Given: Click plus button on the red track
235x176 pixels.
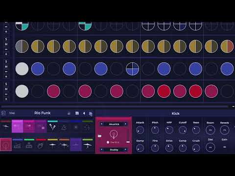Looking at the screenshot, I should pyautogui.click(x=6, y=99).
